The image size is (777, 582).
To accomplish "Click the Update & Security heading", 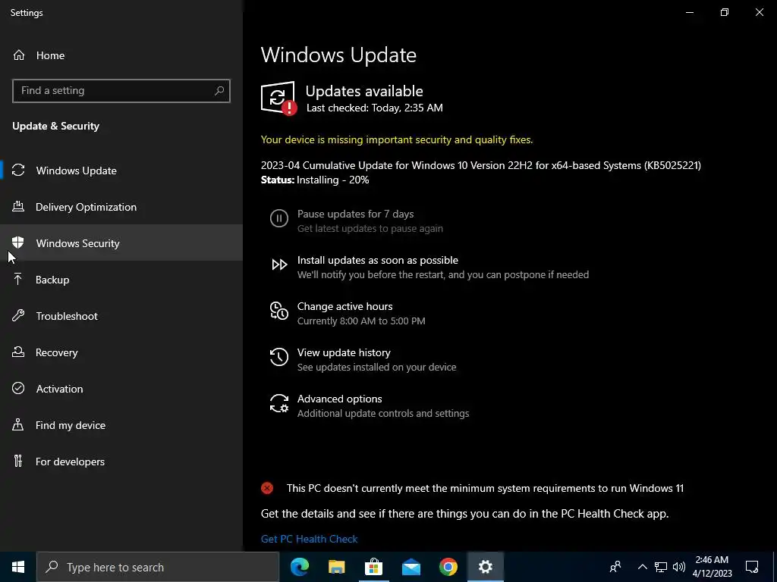I will tap(56, 126).
